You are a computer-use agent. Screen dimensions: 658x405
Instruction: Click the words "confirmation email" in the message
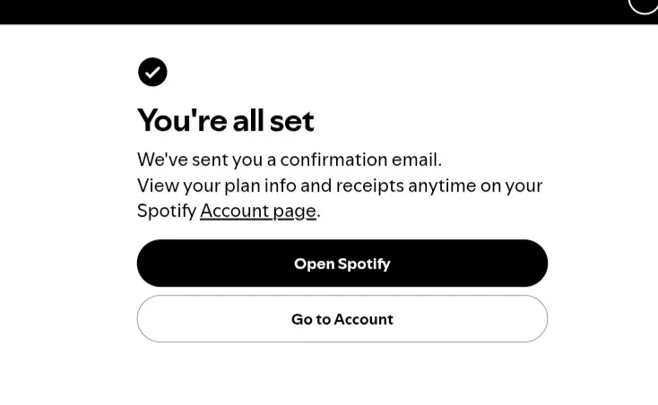361,159
